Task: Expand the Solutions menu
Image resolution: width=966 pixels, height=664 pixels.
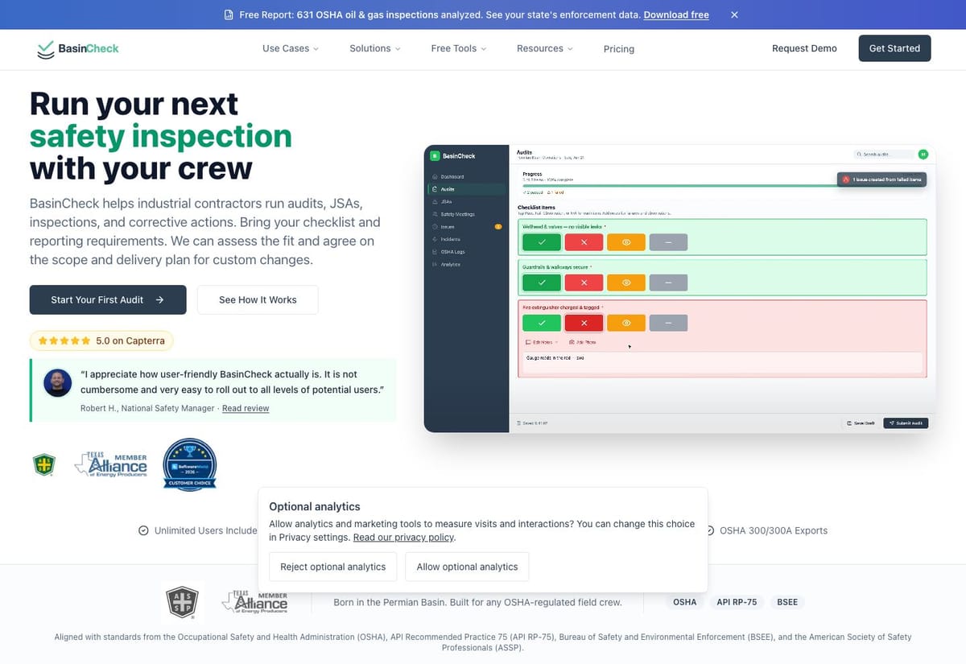Action: click(x=375, y=48)
